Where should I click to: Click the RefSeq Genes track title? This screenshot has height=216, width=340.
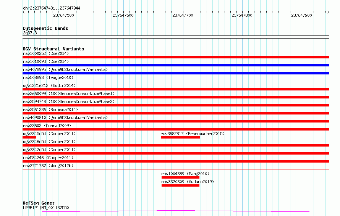coord(39,203)
